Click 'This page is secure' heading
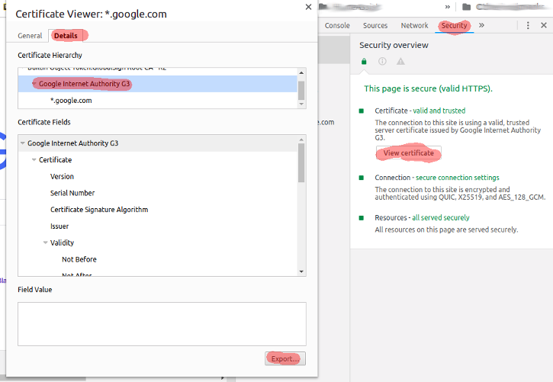Image resolution: width=553 pixels, height=382 pixels. [428, 88]
